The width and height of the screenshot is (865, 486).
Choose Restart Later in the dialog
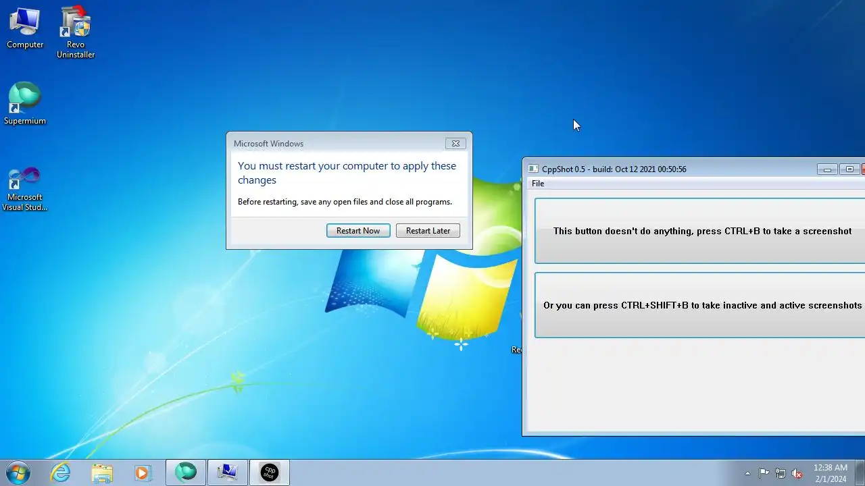point(428,231)
